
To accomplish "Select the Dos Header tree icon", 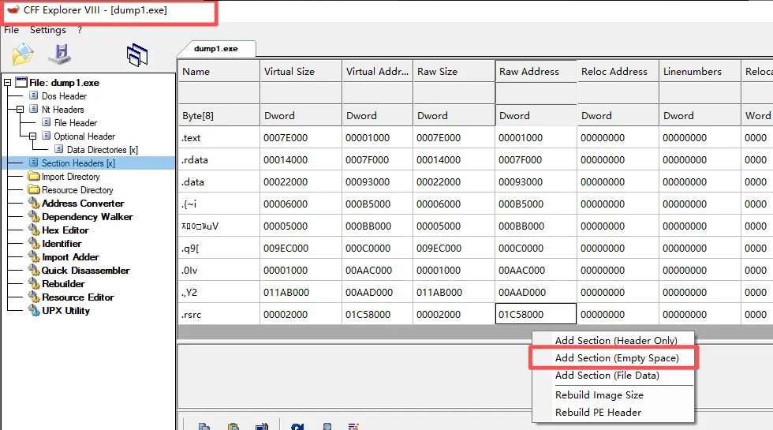I will pos(33,95).
